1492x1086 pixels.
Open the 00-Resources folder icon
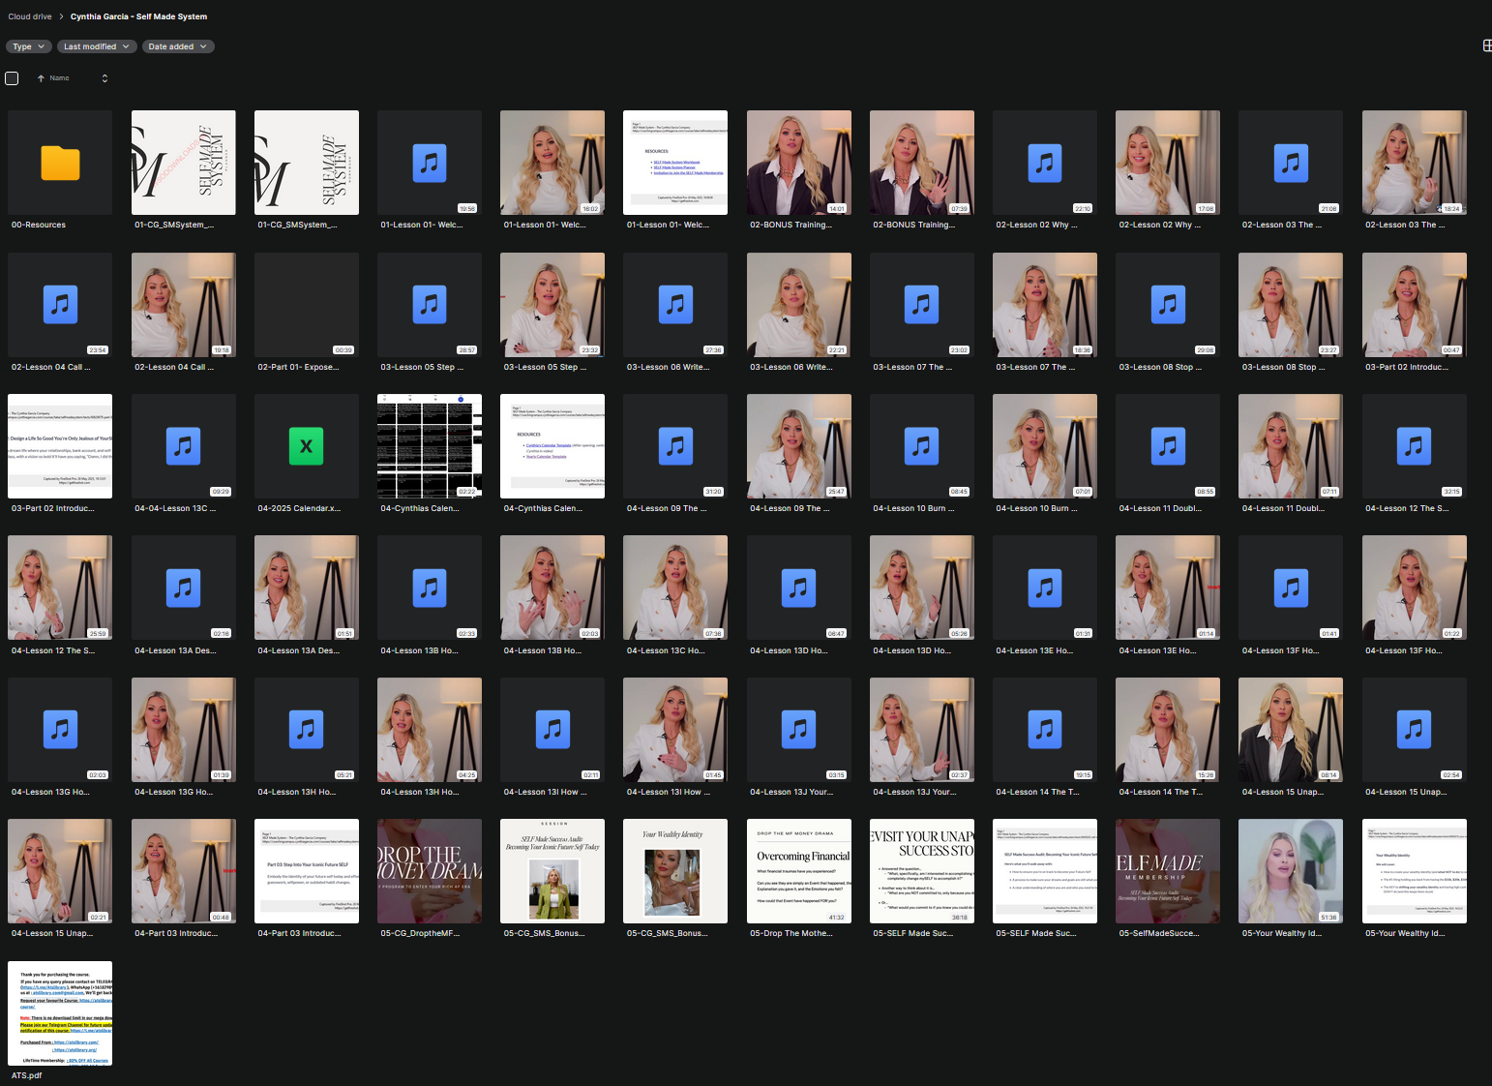click(60, 163)
